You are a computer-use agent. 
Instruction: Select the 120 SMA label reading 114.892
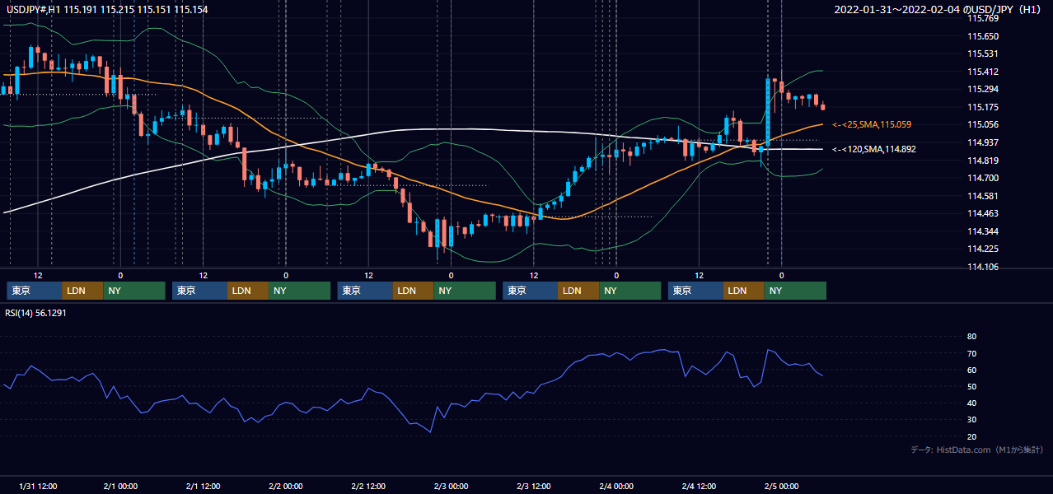pos(876,149)
